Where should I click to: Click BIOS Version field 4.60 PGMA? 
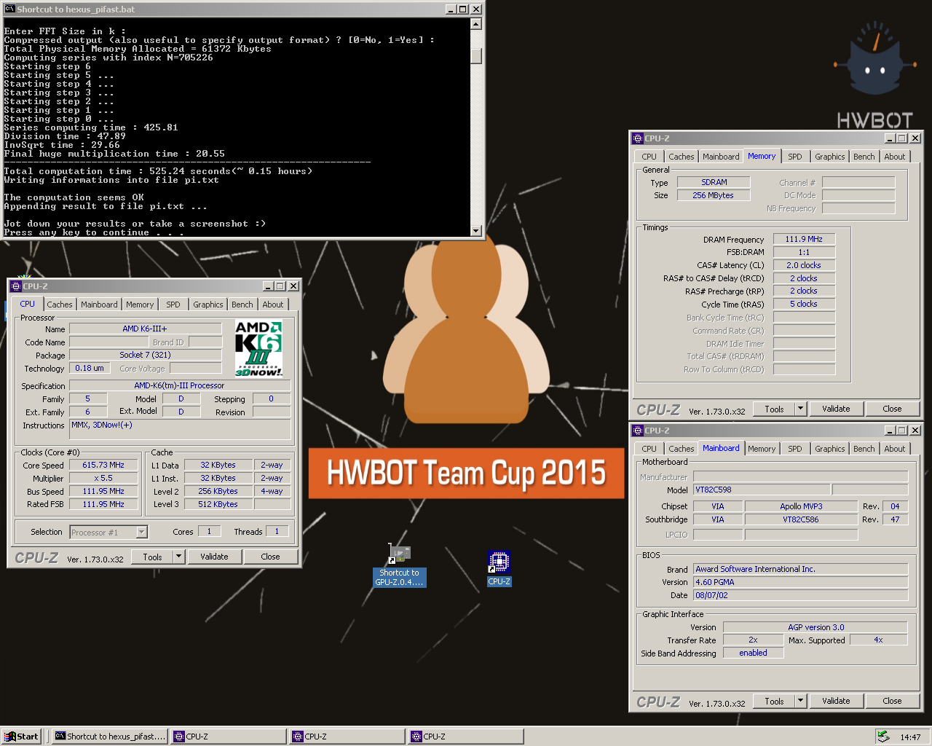point(800,582)
